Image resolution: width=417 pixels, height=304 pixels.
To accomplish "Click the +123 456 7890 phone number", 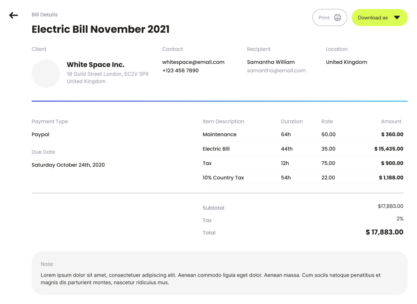I will click(x=180, y=71).
